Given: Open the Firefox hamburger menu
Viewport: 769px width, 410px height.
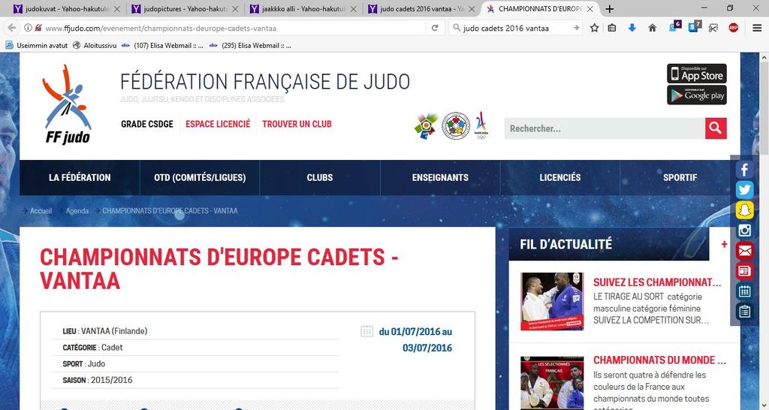Looking at the screenshot, I should (757, 28).
